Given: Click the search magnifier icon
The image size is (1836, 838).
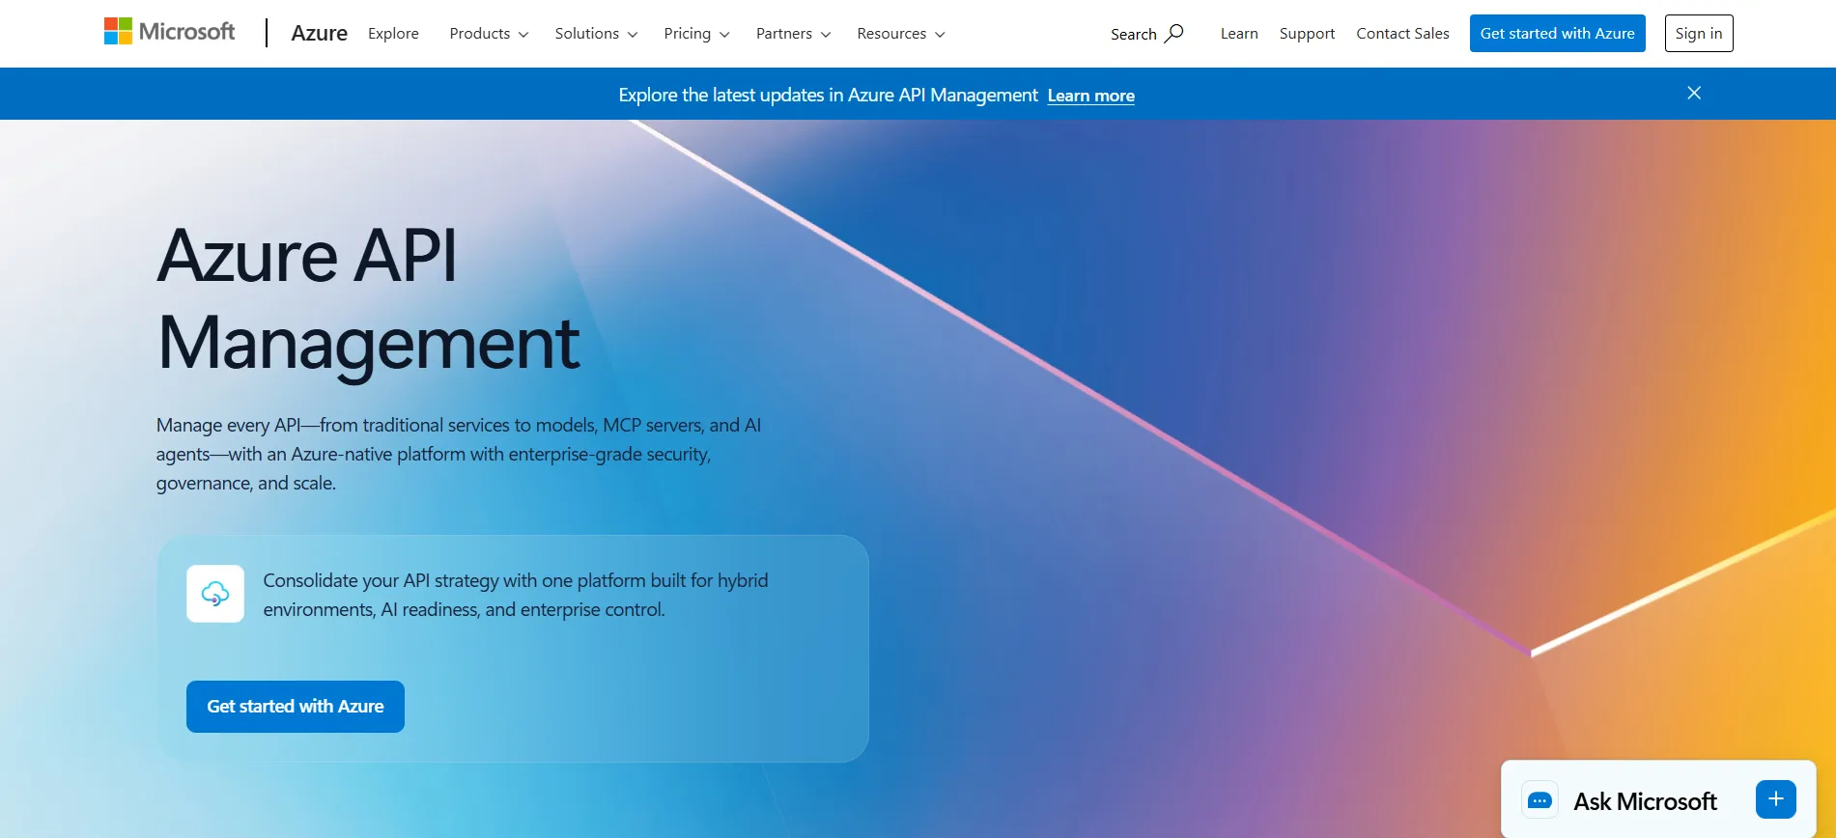Looking at the screenshot, I should pyautogui.click(x=1173, y=34).
